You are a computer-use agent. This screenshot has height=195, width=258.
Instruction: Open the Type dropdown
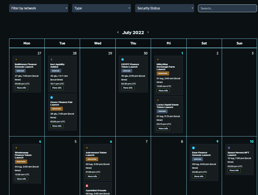101,8
